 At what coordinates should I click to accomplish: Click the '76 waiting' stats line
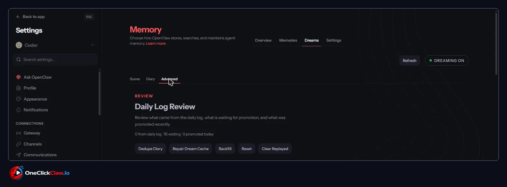174,134
